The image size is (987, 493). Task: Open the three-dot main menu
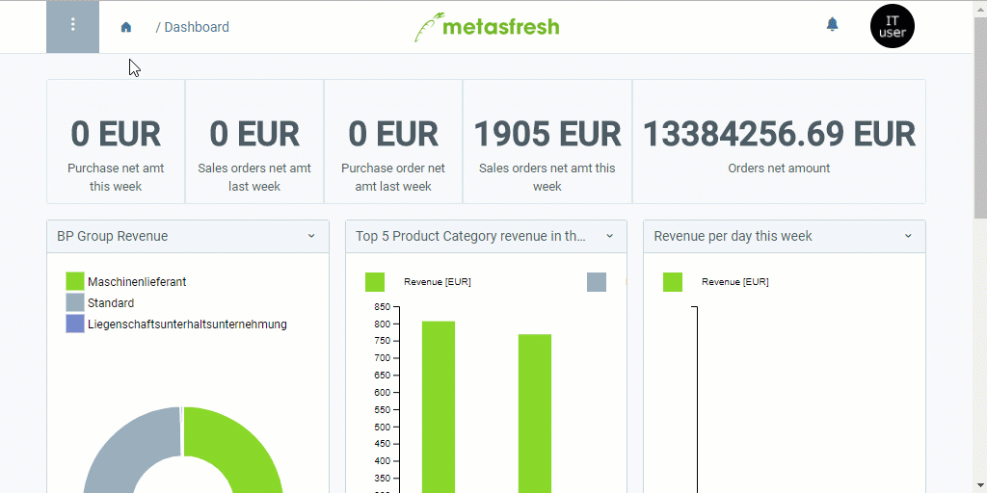point(72,26)
